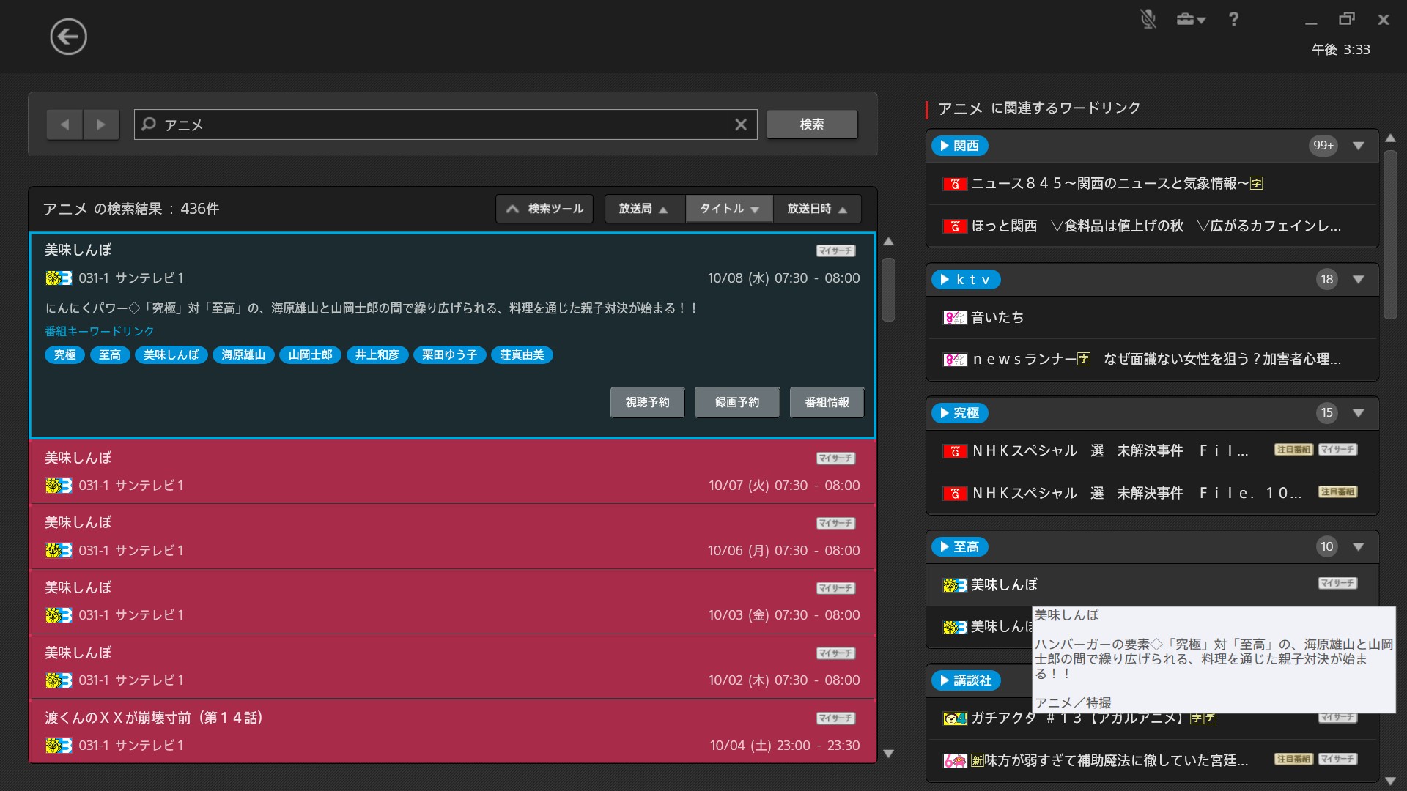
Task: Select the 海原雄山 keyword tag
Action: pos(243,355)
